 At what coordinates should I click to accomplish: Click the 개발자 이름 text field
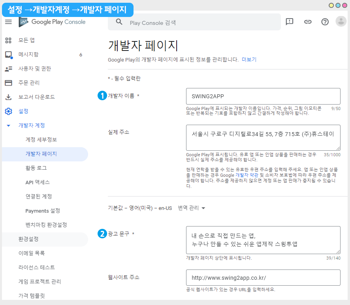[x=263, y=96]
